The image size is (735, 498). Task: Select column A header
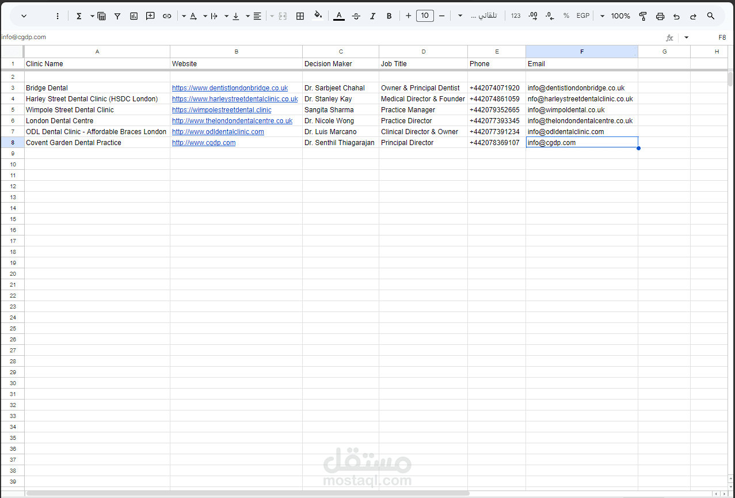pyautogui.click(x=97, y=52)
